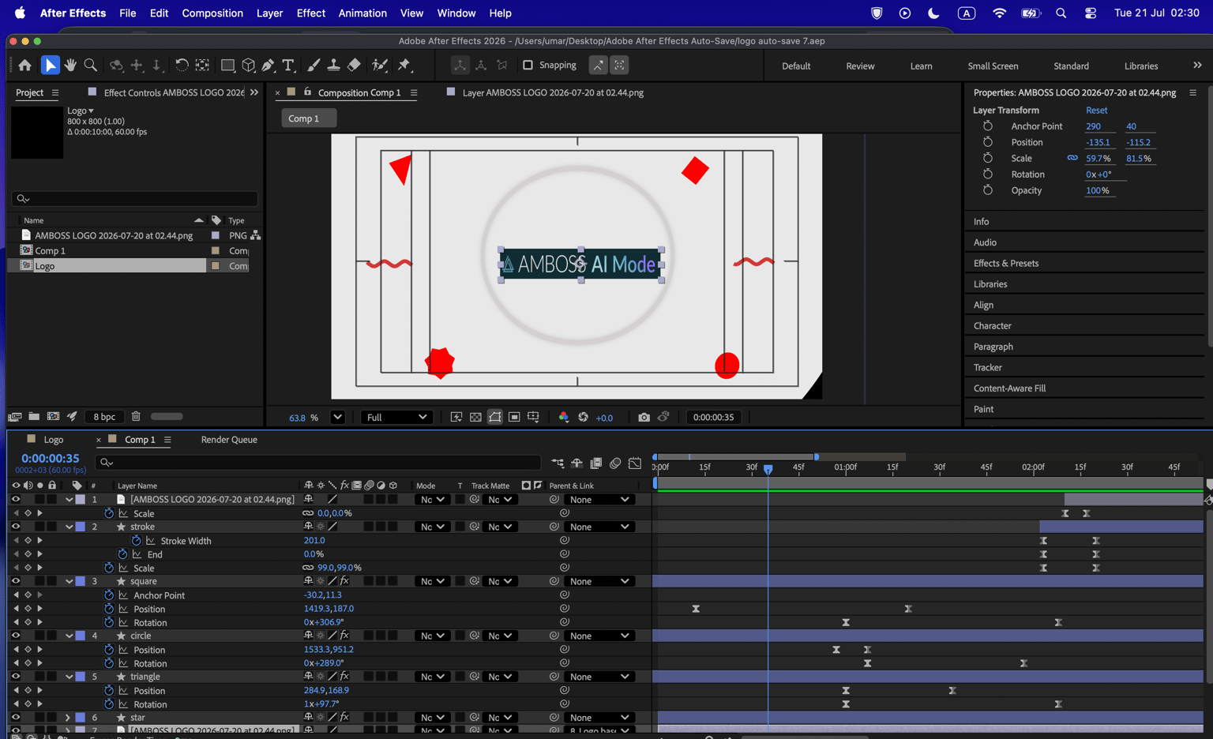Switch to the Effect Controls tab
Viewport: 1213px width, 739px height.
point(174,92)
